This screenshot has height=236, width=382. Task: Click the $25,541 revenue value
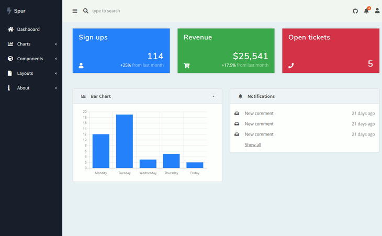(x=251, y=57)
